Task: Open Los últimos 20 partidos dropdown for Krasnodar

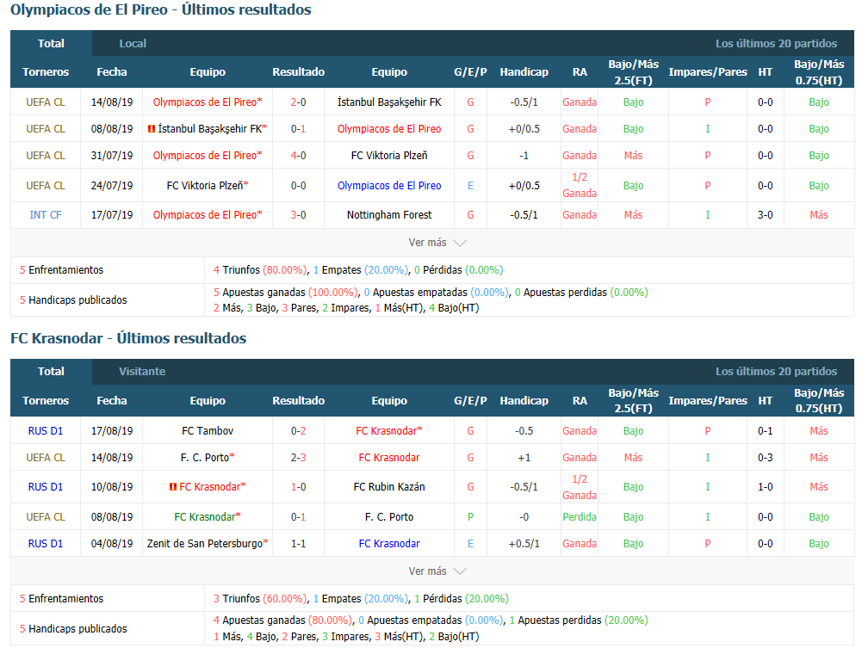Action: [x=776, y=371]
